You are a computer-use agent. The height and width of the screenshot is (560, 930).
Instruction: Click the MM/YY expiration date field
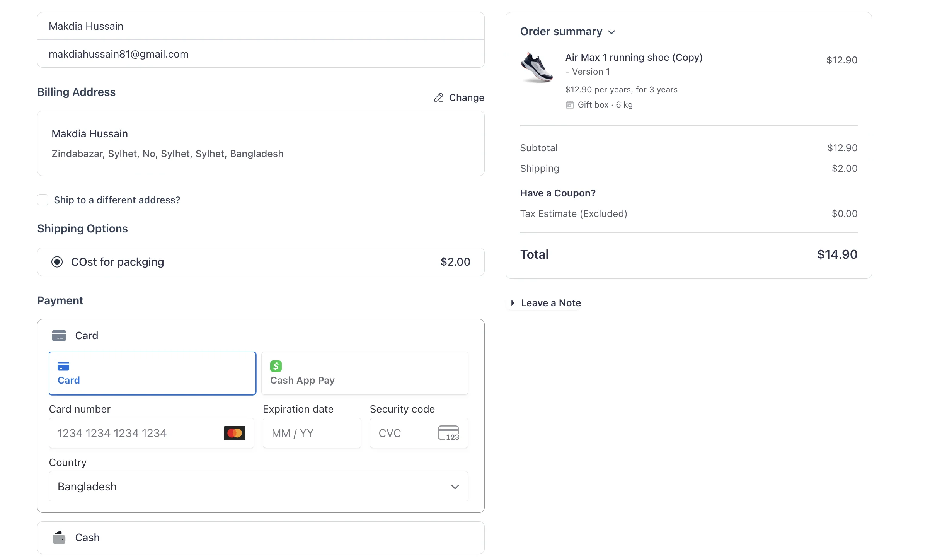click(x=312, y=433)
